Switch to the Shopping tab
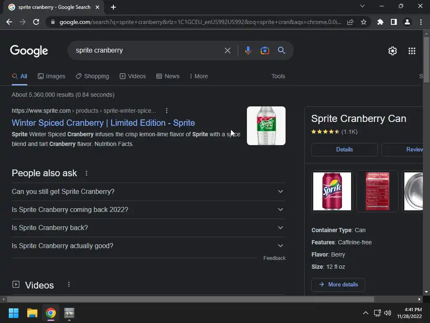 (92, 77)
